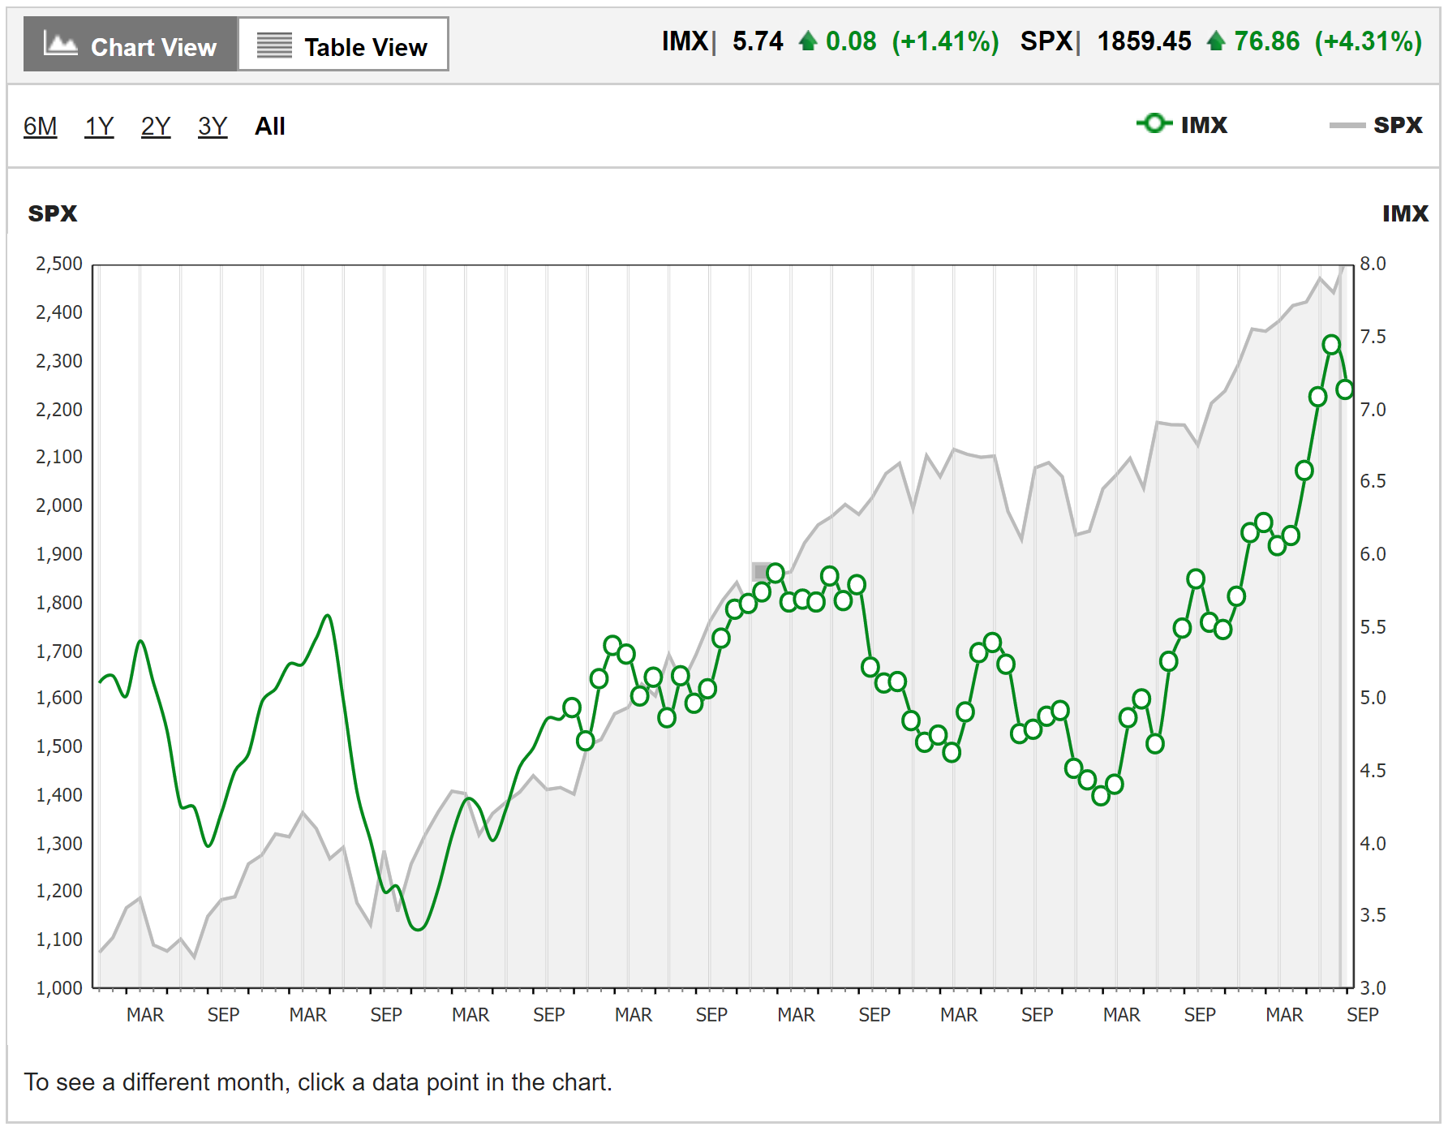Click the green circle IMX legend marker
Viewport: 1448px width, 1131px height.
point(1154,123)
